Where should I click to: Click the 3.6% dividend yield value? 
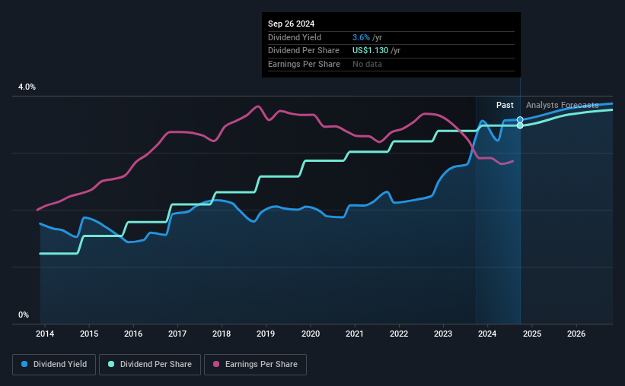pos(361,37)
